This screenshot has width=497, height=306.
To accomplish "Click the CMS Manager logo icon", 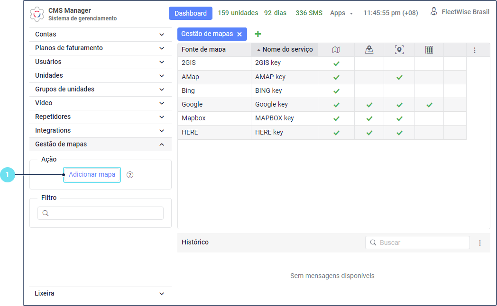I will coord(37,14).
